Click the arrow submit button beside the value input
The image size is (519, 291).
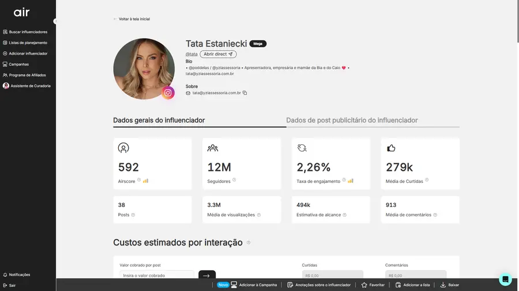pyautogui.click(x=207, y=275)
